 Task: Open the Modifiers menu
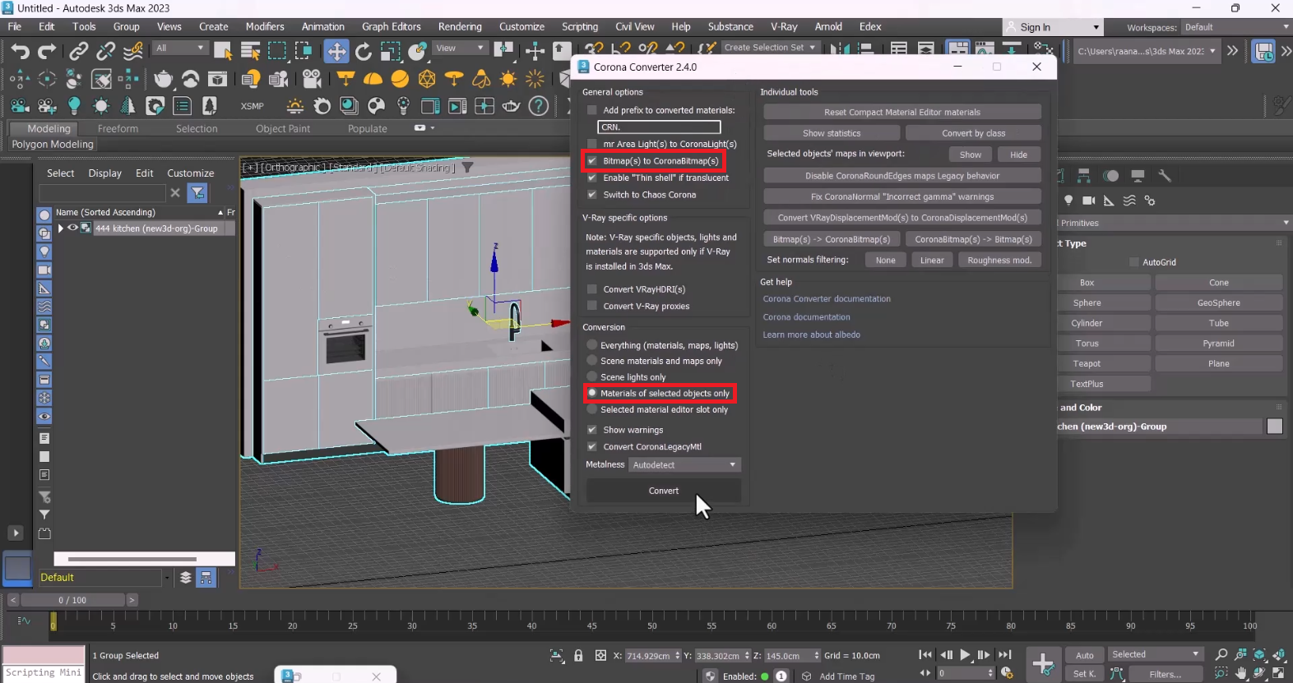(x=265, y=26)
